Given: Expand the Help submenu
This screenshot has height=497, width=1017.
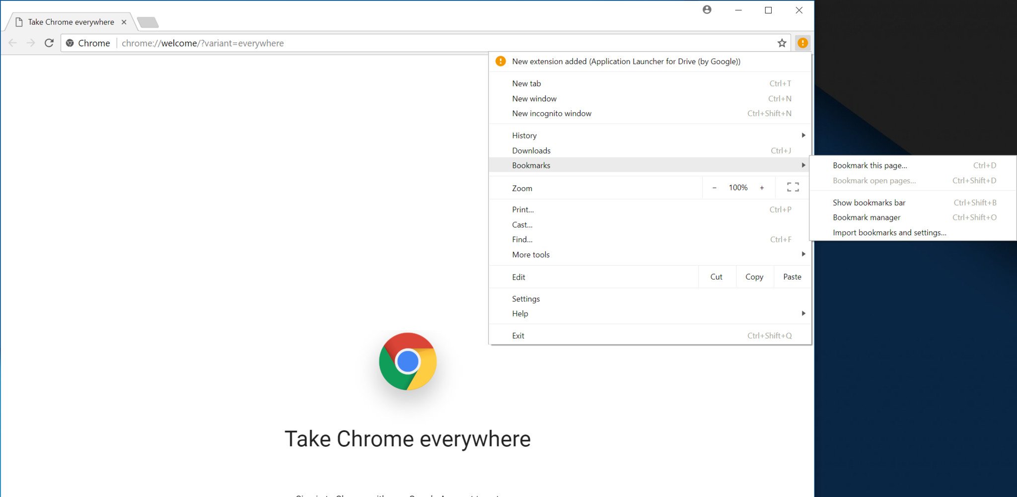Looking at the screenshot, I should (x=650, y=314).
